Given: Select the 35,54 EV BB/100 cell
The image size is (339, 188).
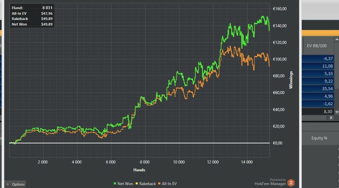Looking at the screenshot, I should click(318, 89).
